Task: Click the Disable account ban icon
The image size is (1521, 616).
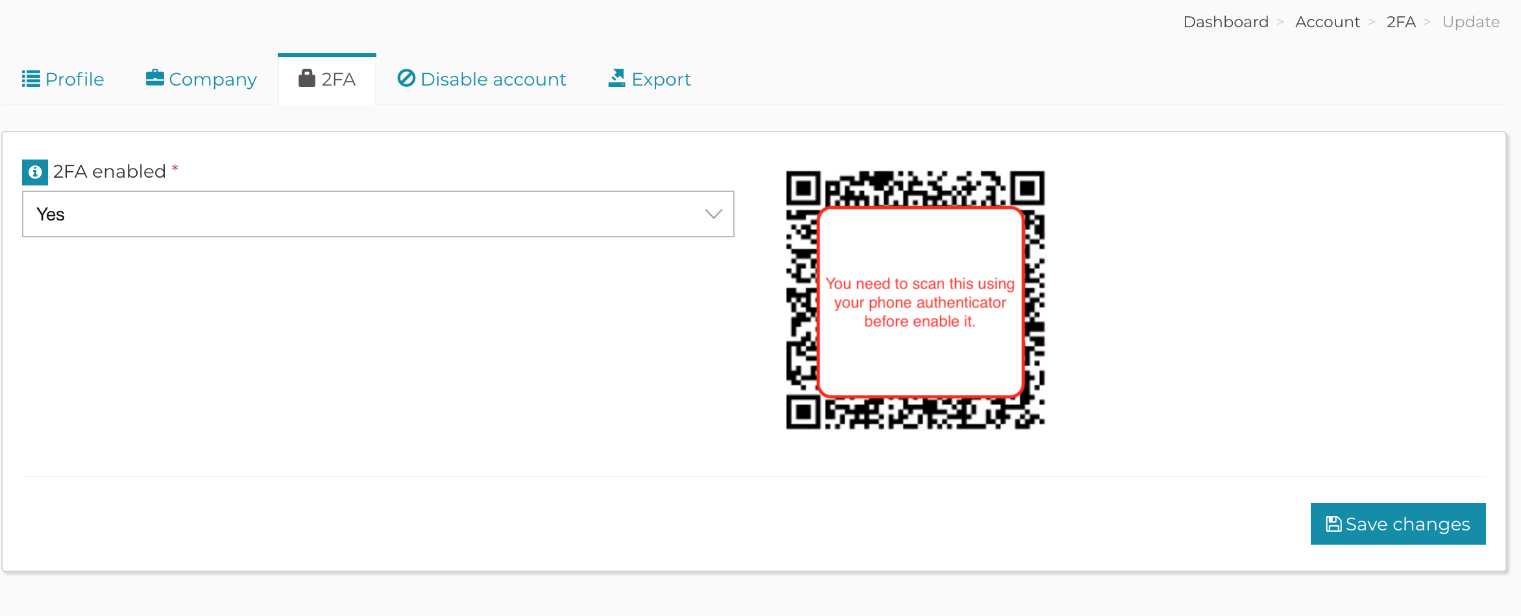Action: [406, 78]
